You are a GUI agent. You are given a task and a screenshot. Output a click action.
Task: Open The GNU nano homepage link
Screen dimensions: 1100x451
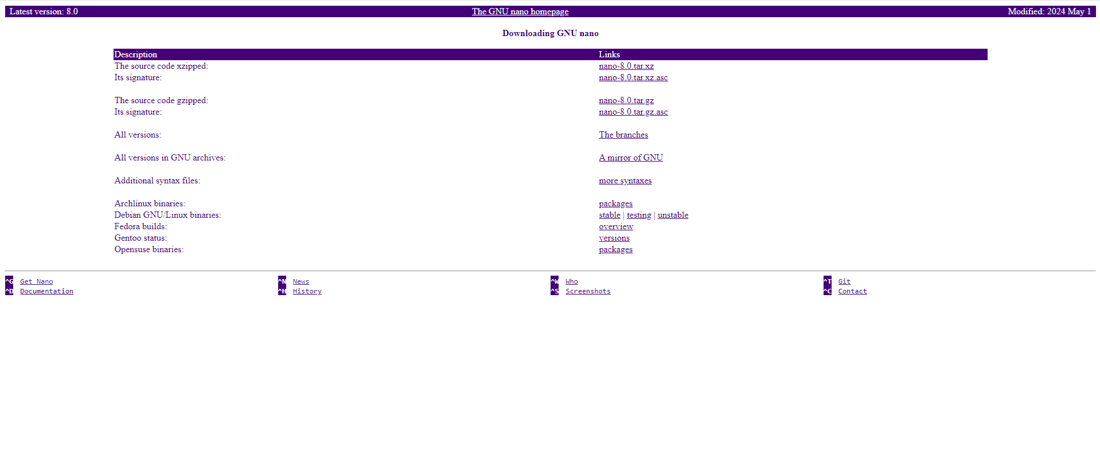point(520,11)
